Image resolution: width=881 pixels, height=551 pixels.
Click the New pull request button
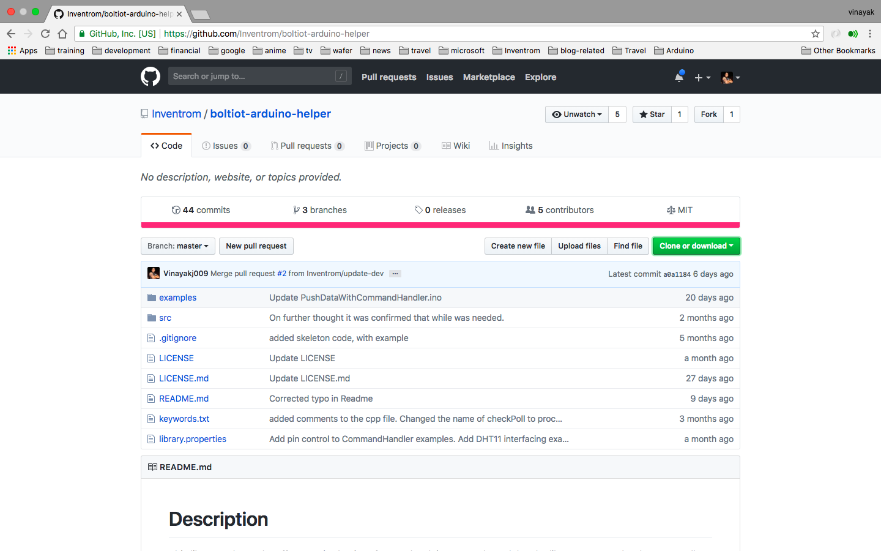point(256,246)
